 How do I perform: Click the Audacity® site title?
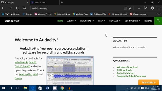[12, 21]
